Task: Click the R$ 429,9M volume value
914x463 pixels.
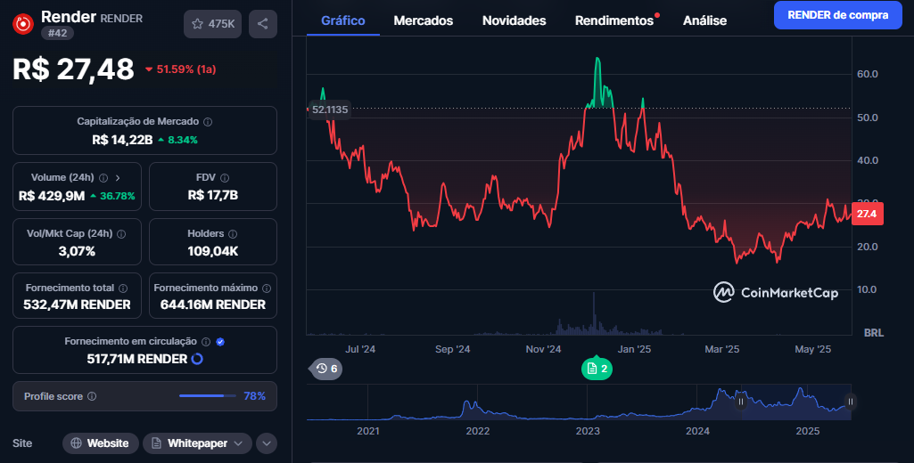Action: 52,196
